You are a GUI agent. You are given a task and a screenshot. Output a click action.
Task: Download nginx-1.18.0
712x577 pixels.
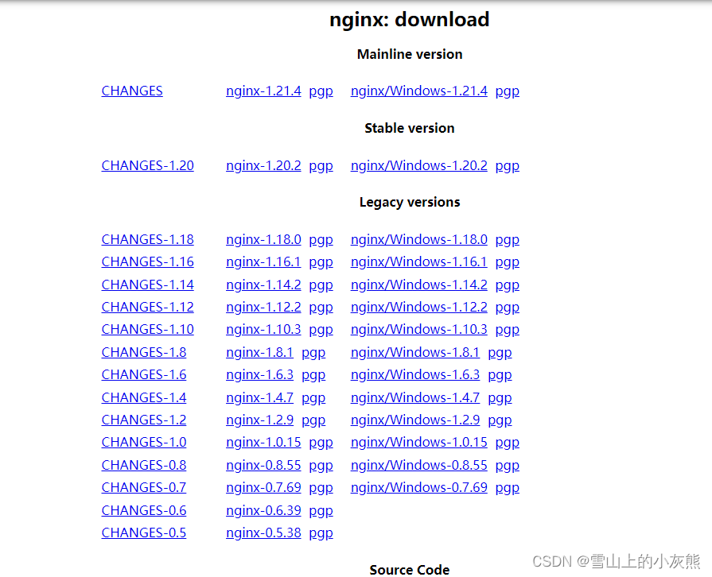pos(263,239)
